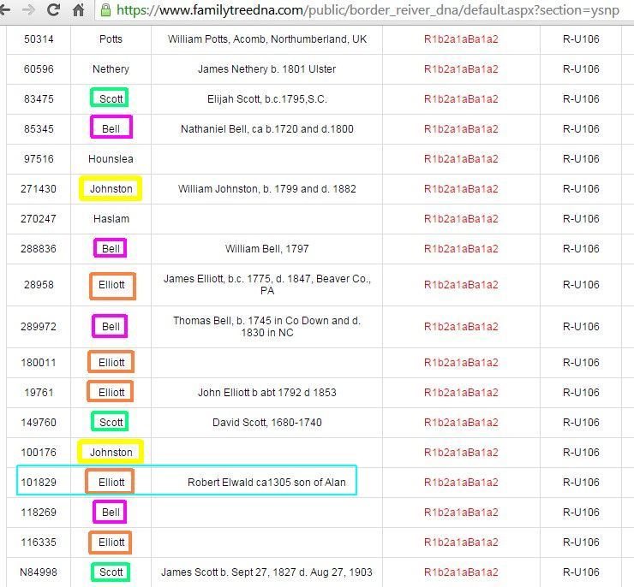Screen dimensions: 634x587
Task: Click haplogroup link for Robert Elwald row
Action: [x=461, y=483]
